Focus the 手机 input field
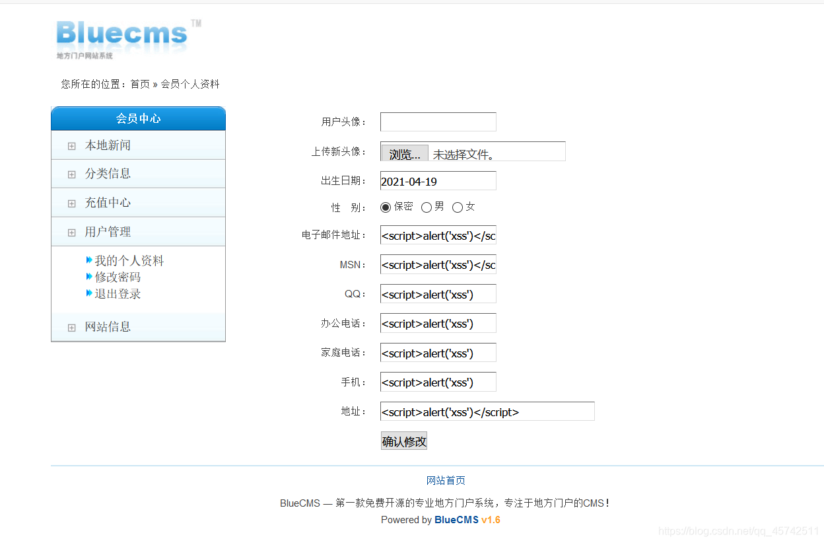Image resolution: width=824 pixels, height=543 pixels. click(x=438, y=382)
